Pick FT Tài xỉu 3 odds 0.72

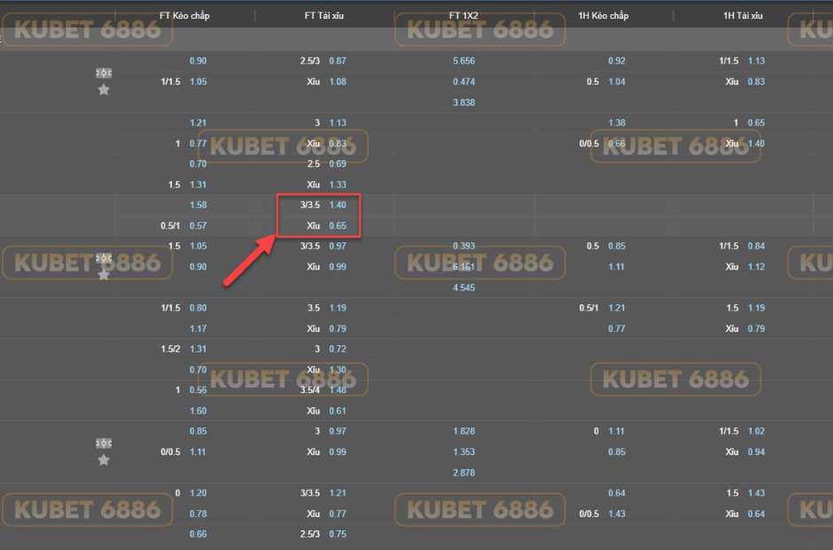pos(338,349)
